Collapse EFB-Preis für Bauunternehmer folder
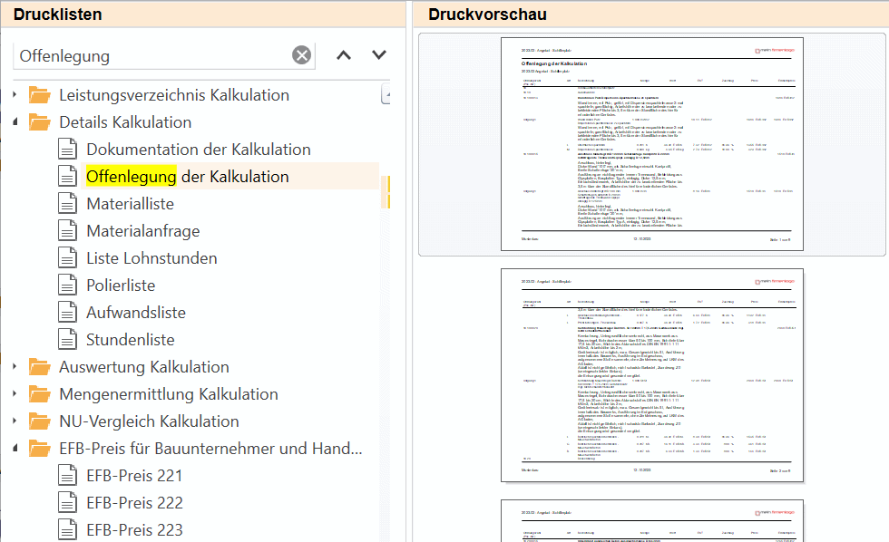Screen dimensions: 889x542 [15, 448]
